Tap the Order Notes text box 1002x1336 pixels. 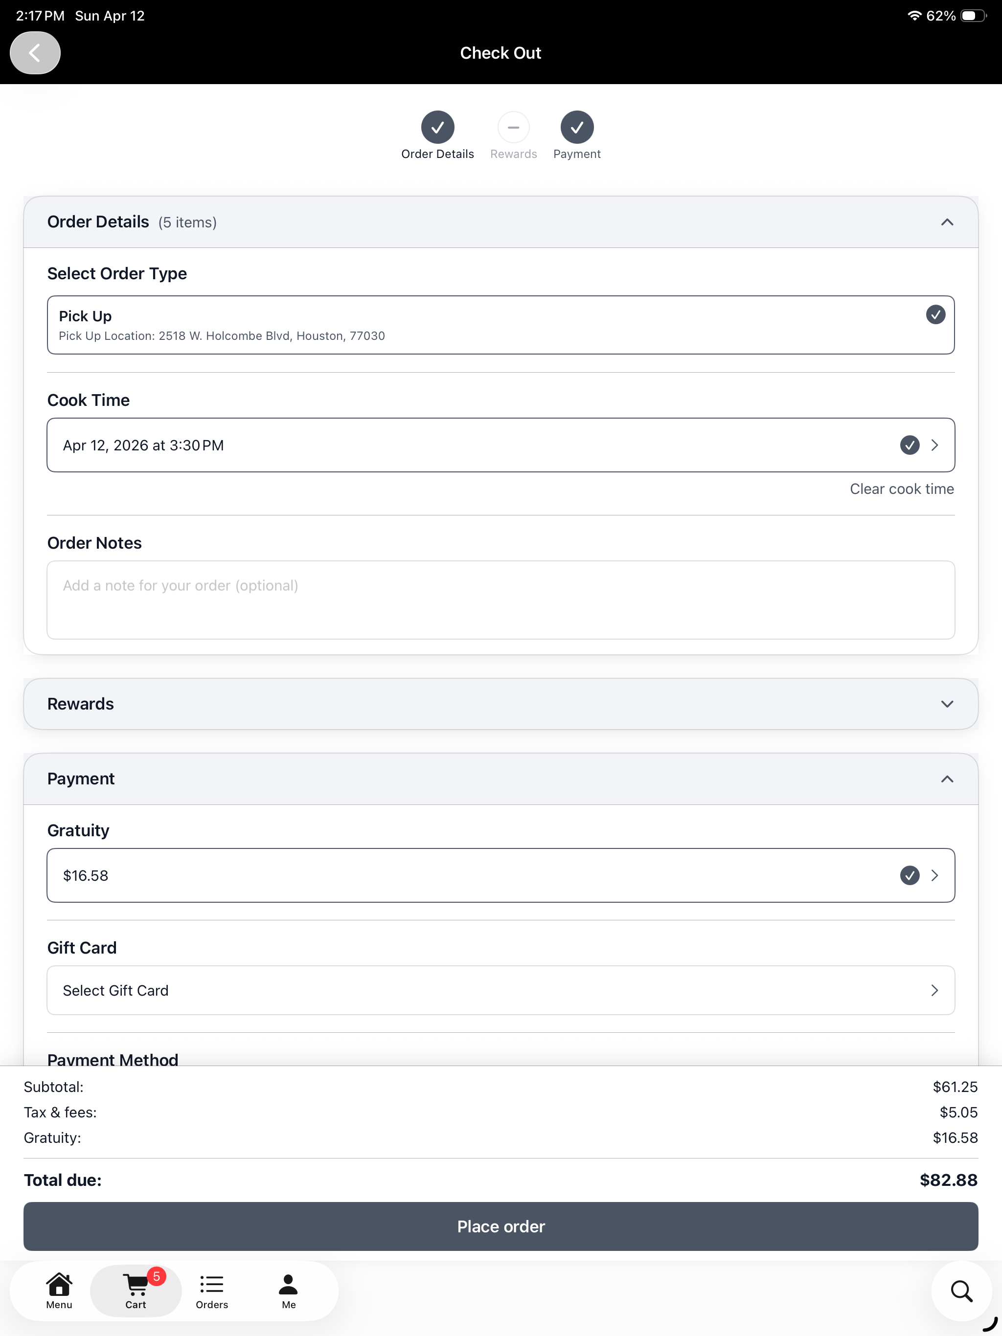coord(501,600)
